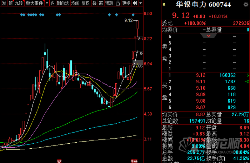Click the 4.39 price axis label
The width and height of the screenshot is (250, 163).
(x=148, y=114)
